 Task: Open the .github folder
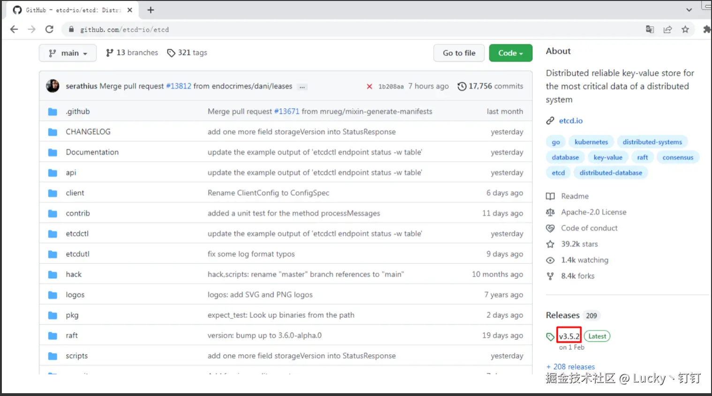pyautogui.click(x=78, y=111)
